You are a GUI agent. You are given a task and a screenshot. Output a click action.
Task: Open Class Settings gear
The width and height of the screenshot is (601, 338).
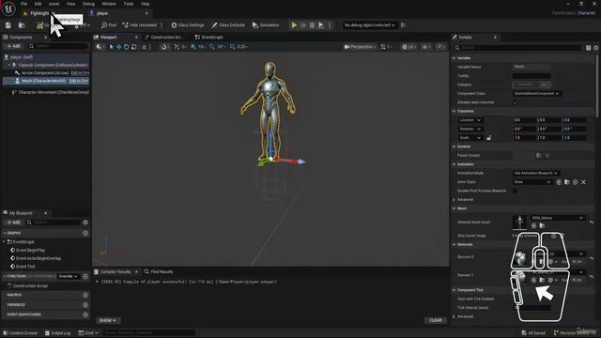(188, 25)
